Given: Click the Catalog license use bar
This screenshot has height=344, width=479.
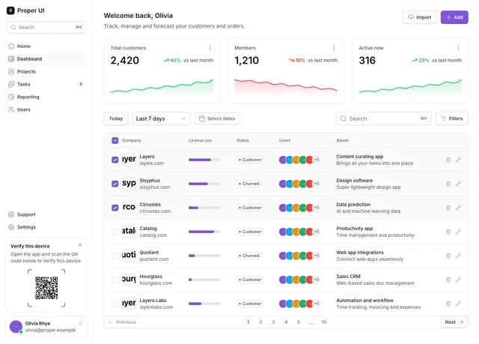Looking at the screenshot, I should (204, 232).
